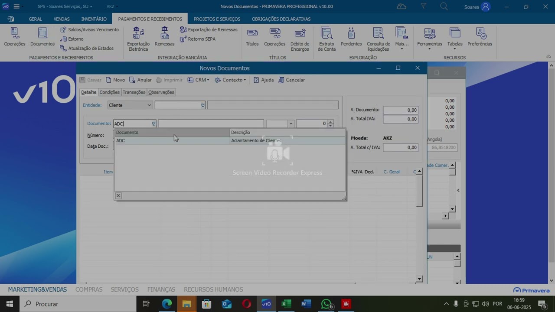
Task: Collapse the ribbon with the chevron
Action: pos(548,57)
